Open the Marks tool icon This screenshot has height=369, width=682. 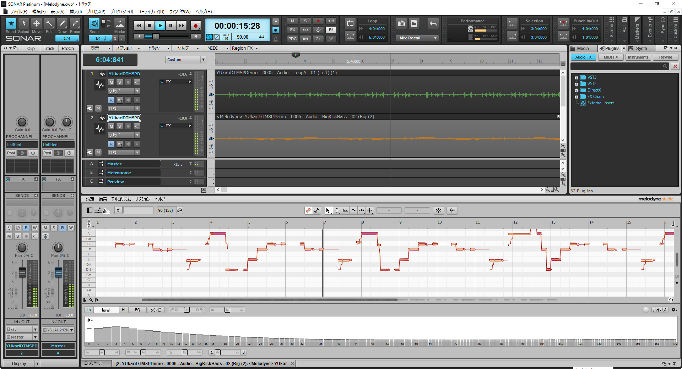pyautogui.click(x=120, y=23)
